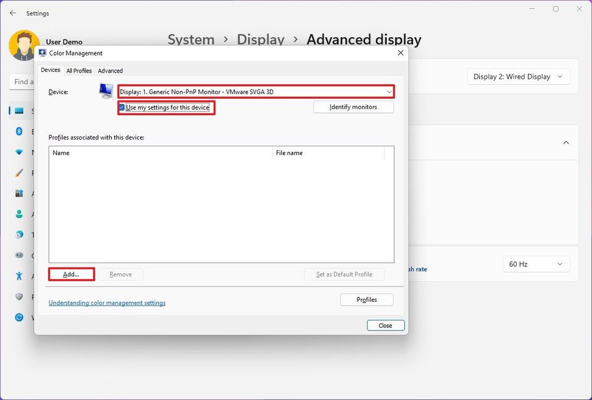
Task: Switch to the All Profiles tab
Action: coord(79,71)
